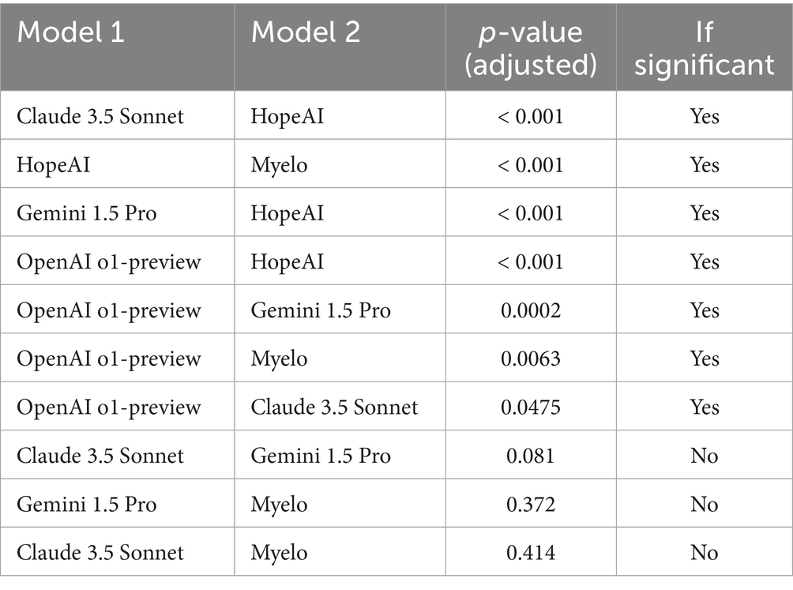Select the "Model 2" column header
The width and height of the screenshot is (793, 590).
tap(306, 32)
